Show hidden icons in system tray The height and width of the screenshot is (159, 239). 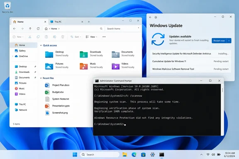coord(201,154)
